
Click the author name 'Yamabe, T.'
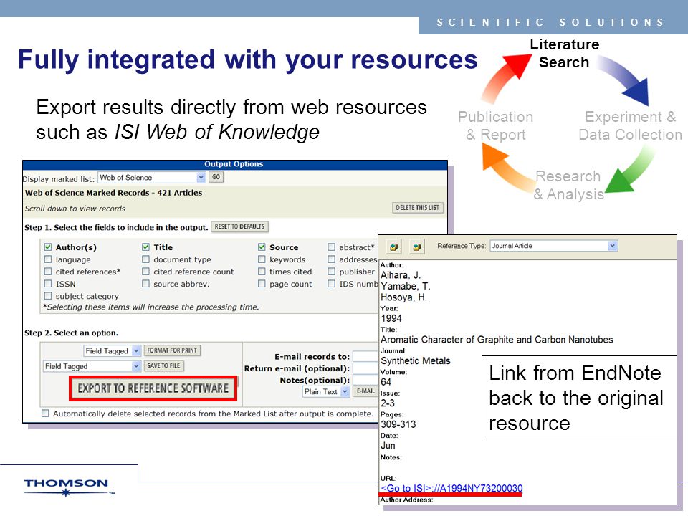(x=406, y=286)
